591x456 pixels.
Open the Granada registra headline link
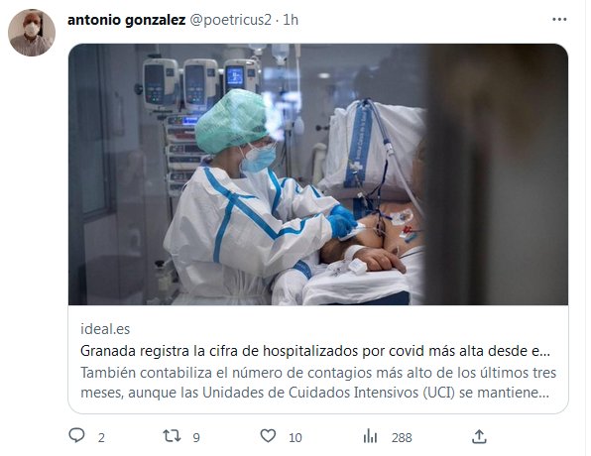315,351
